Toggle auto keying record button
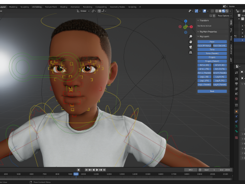The image size is (245, 184). pos(79,170)
